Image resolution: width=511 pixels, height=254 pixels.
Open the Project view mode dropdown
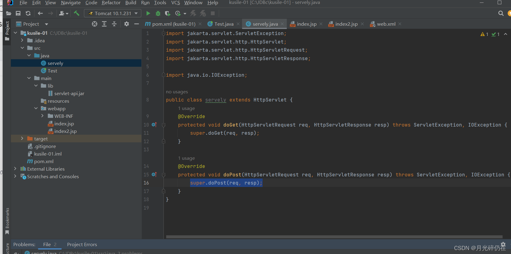[x=47, y=24]
